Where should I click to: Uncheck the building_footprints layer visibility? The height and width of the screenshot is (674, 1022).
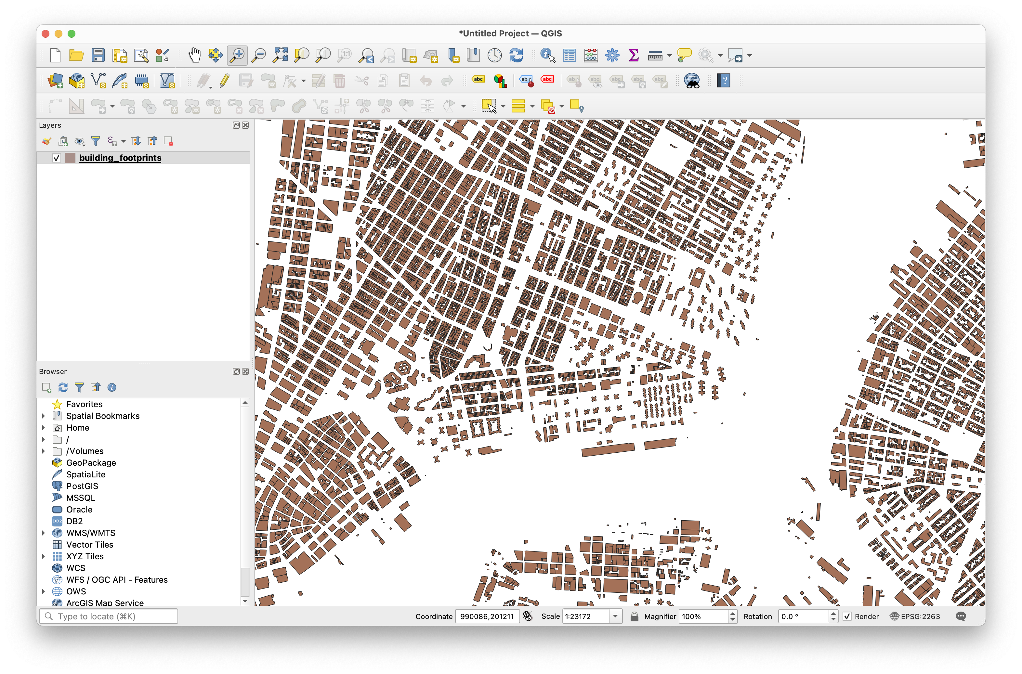tap(56, 158)
